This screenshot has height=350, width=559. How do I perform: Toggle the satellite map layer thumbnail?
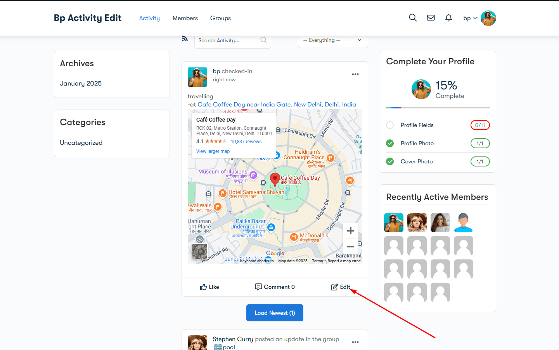point(200,251)
